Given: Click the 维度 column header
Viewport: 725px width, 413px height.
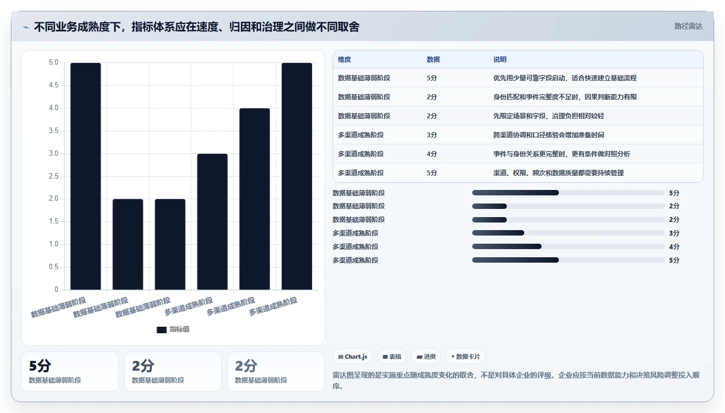Looking at the screenshot, I should click(345, 60).
